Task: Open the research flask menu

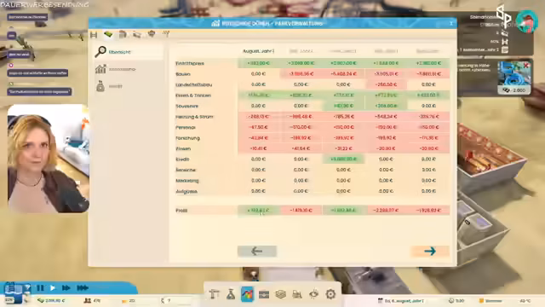Action: [x=231, y=294]
